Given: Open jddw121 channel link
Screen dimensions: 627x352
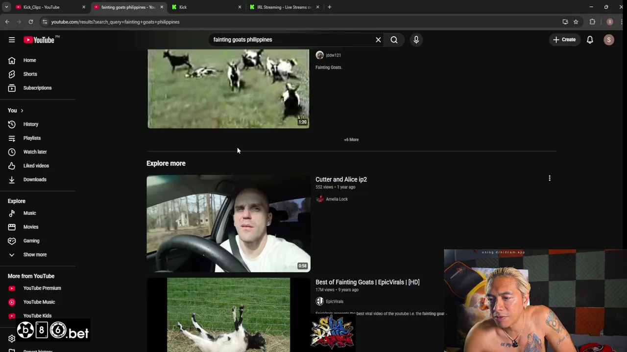Looking at the screenshot, I should tap(333, 55).
